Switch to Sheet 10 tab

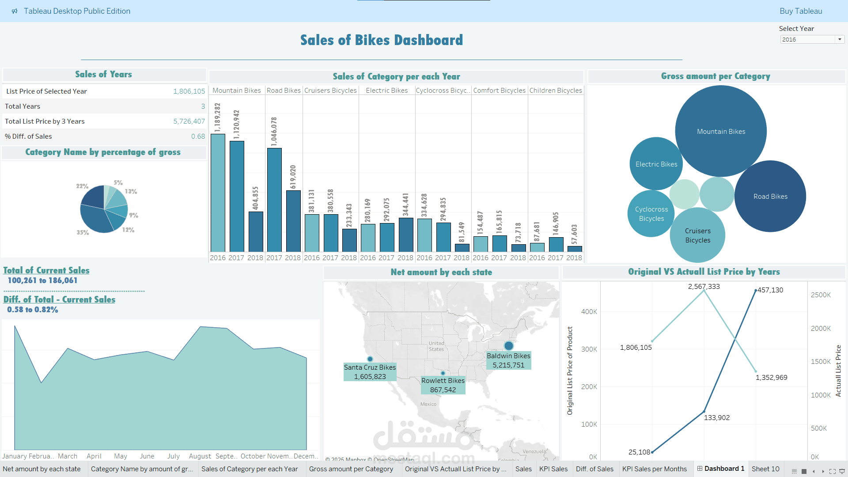tap(765, 469)
